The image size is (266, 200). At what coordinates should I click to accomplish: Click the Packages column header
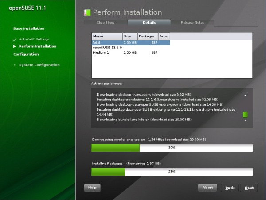pyautogui.click(x=148, y=36)
